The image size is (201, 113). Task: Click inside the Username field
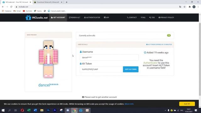click(109, 57)
